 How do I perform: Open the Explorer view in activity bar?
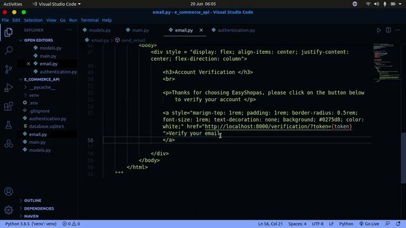point(8,32)
